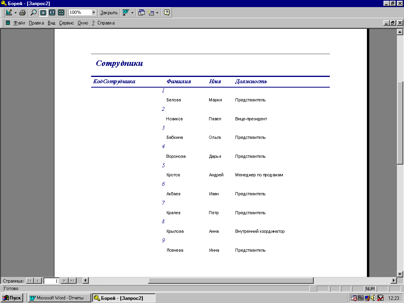Image resolution: width=404 pixels, height=303 pixels.
Task: Open the Вид menu
Action: tap(51, 23)
